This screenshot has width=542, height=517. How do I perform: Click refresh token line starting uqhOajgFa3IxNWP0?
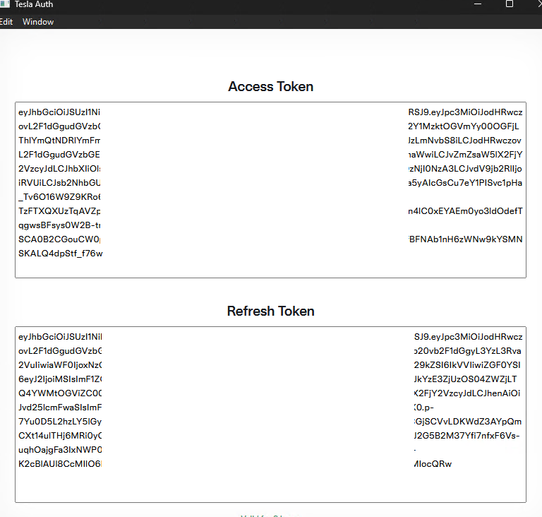coord(60,450)
